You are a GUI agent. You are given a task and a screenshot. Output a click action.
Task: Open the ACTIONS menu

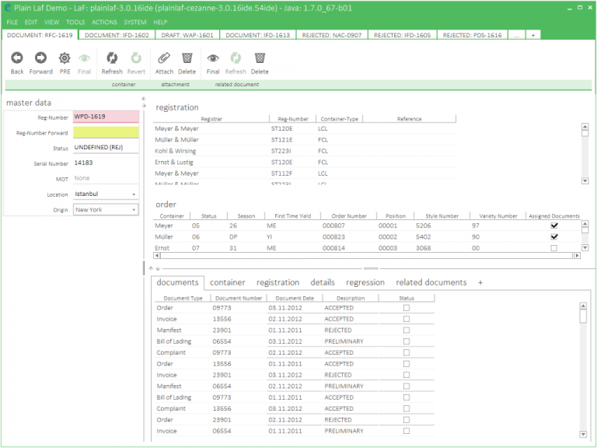pyautogui.click(x=104, y=22)
